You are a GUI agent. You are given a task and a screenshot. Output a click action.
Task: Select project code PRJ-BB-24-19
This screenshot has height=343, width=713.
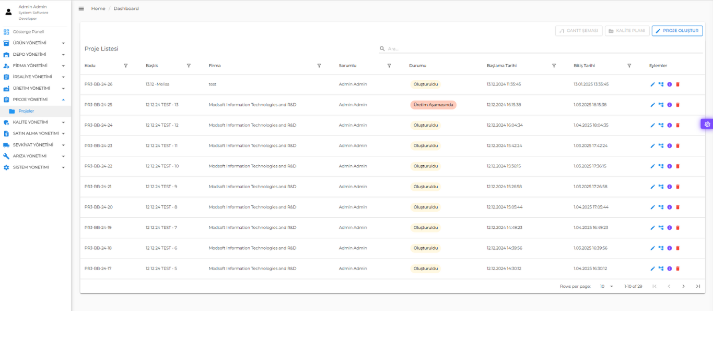[x=98, y=228]
